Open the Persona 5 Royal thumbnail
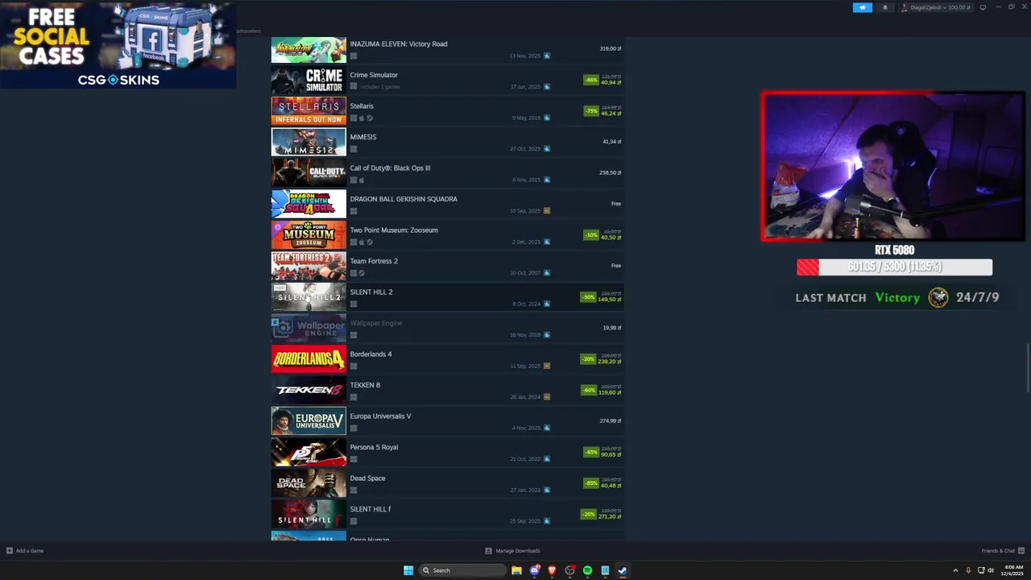The image size is (1031, 580). pos(308,452)
